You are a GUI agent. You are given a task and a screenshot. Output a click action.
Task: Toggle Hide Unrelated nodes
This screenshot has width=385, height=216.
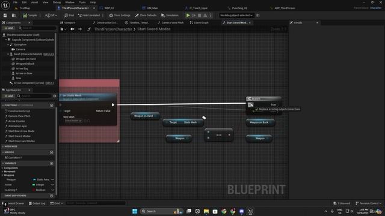(89, 16)
